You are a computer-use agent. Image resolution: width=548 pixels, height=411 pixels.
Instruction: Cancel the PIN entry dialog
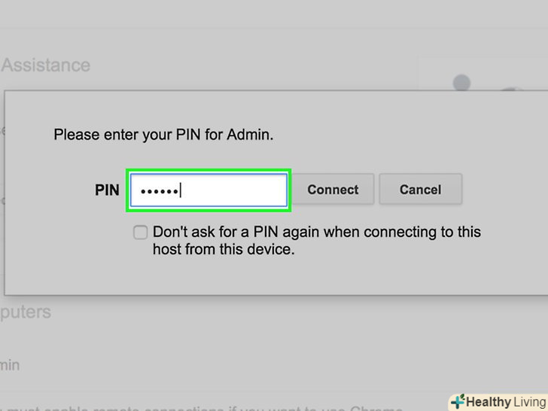(420, 190)
